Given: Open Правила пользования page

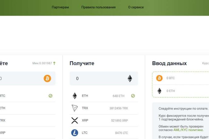Looking at the screenshot, I should (x=98, y=7).
